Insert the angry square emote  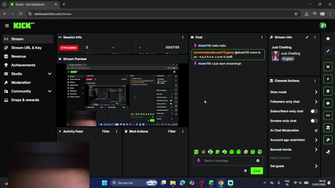[x=204, y=152]
